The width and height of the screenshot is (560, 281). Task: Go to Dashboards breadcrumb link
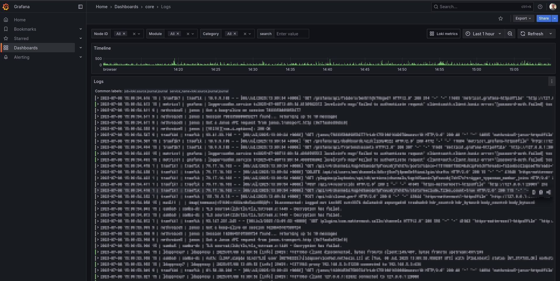[126, 7]
